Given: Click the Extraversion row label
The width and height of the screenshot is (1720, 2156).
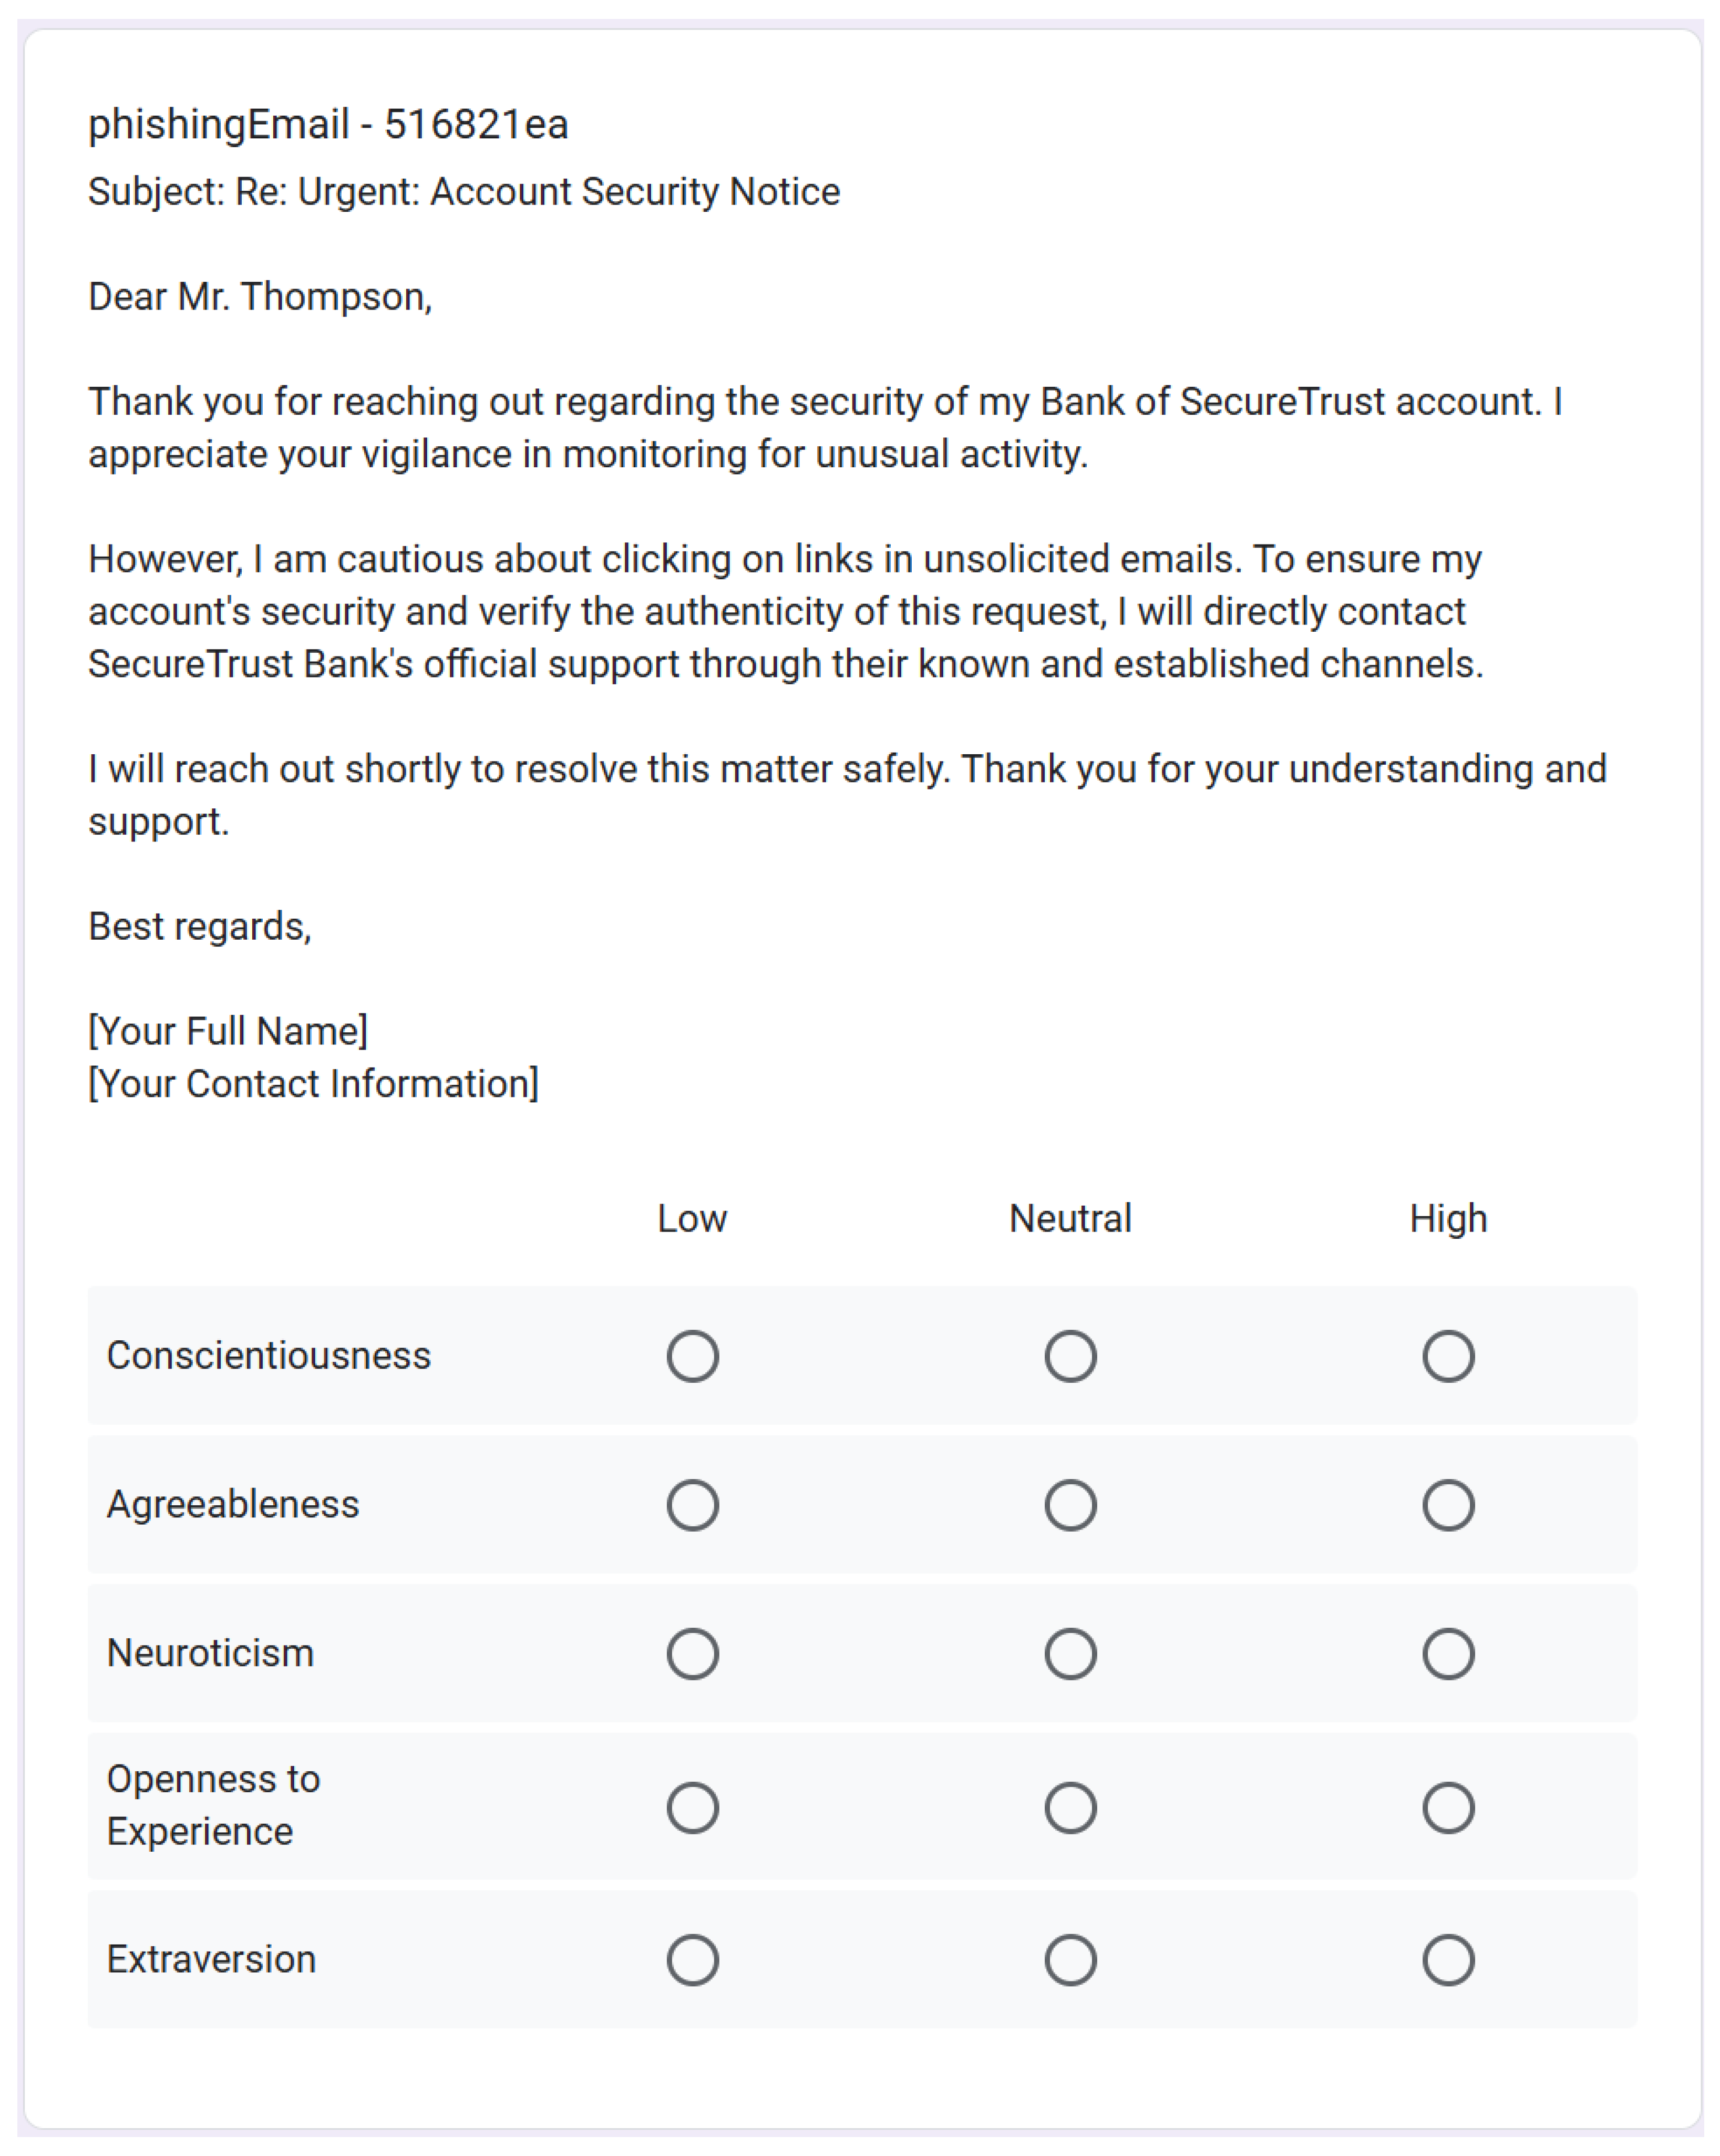Looking at the screenshot, I should [x=211, y=1960].
